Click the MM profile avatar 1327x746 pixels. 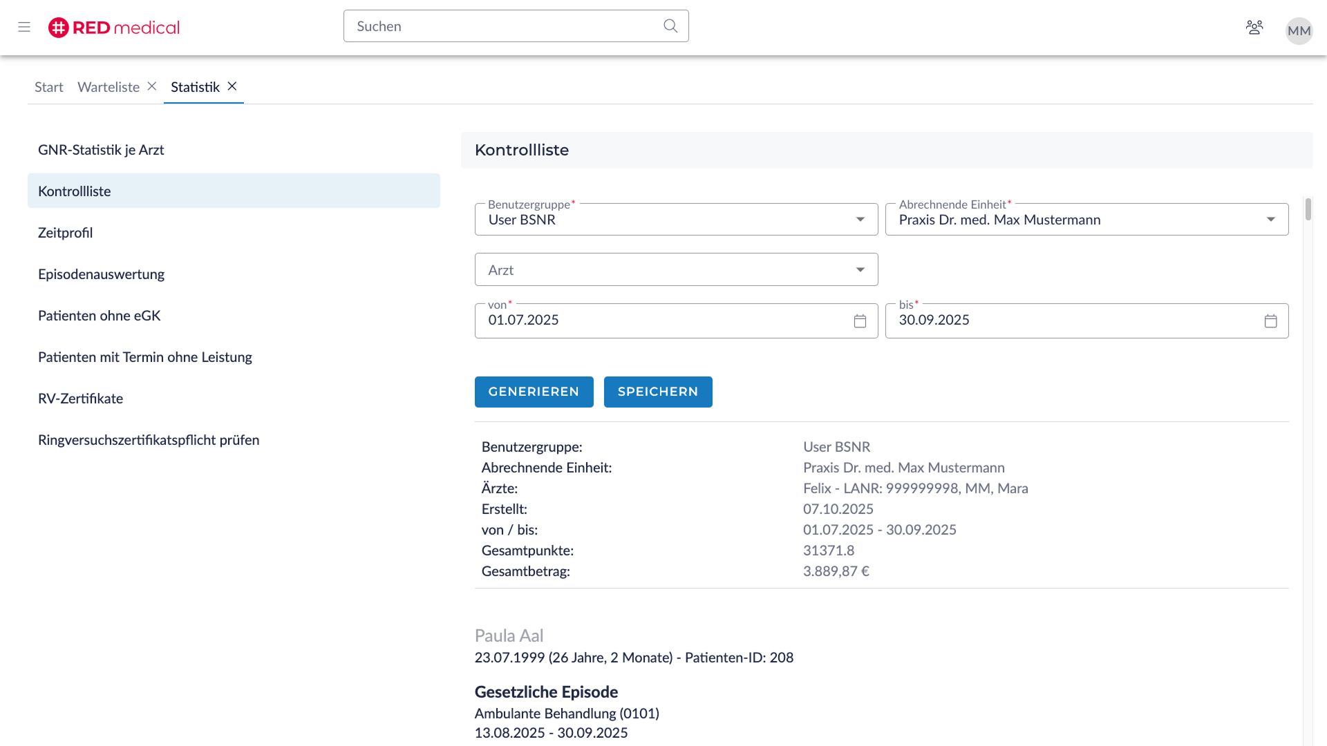coord(1299,30)
